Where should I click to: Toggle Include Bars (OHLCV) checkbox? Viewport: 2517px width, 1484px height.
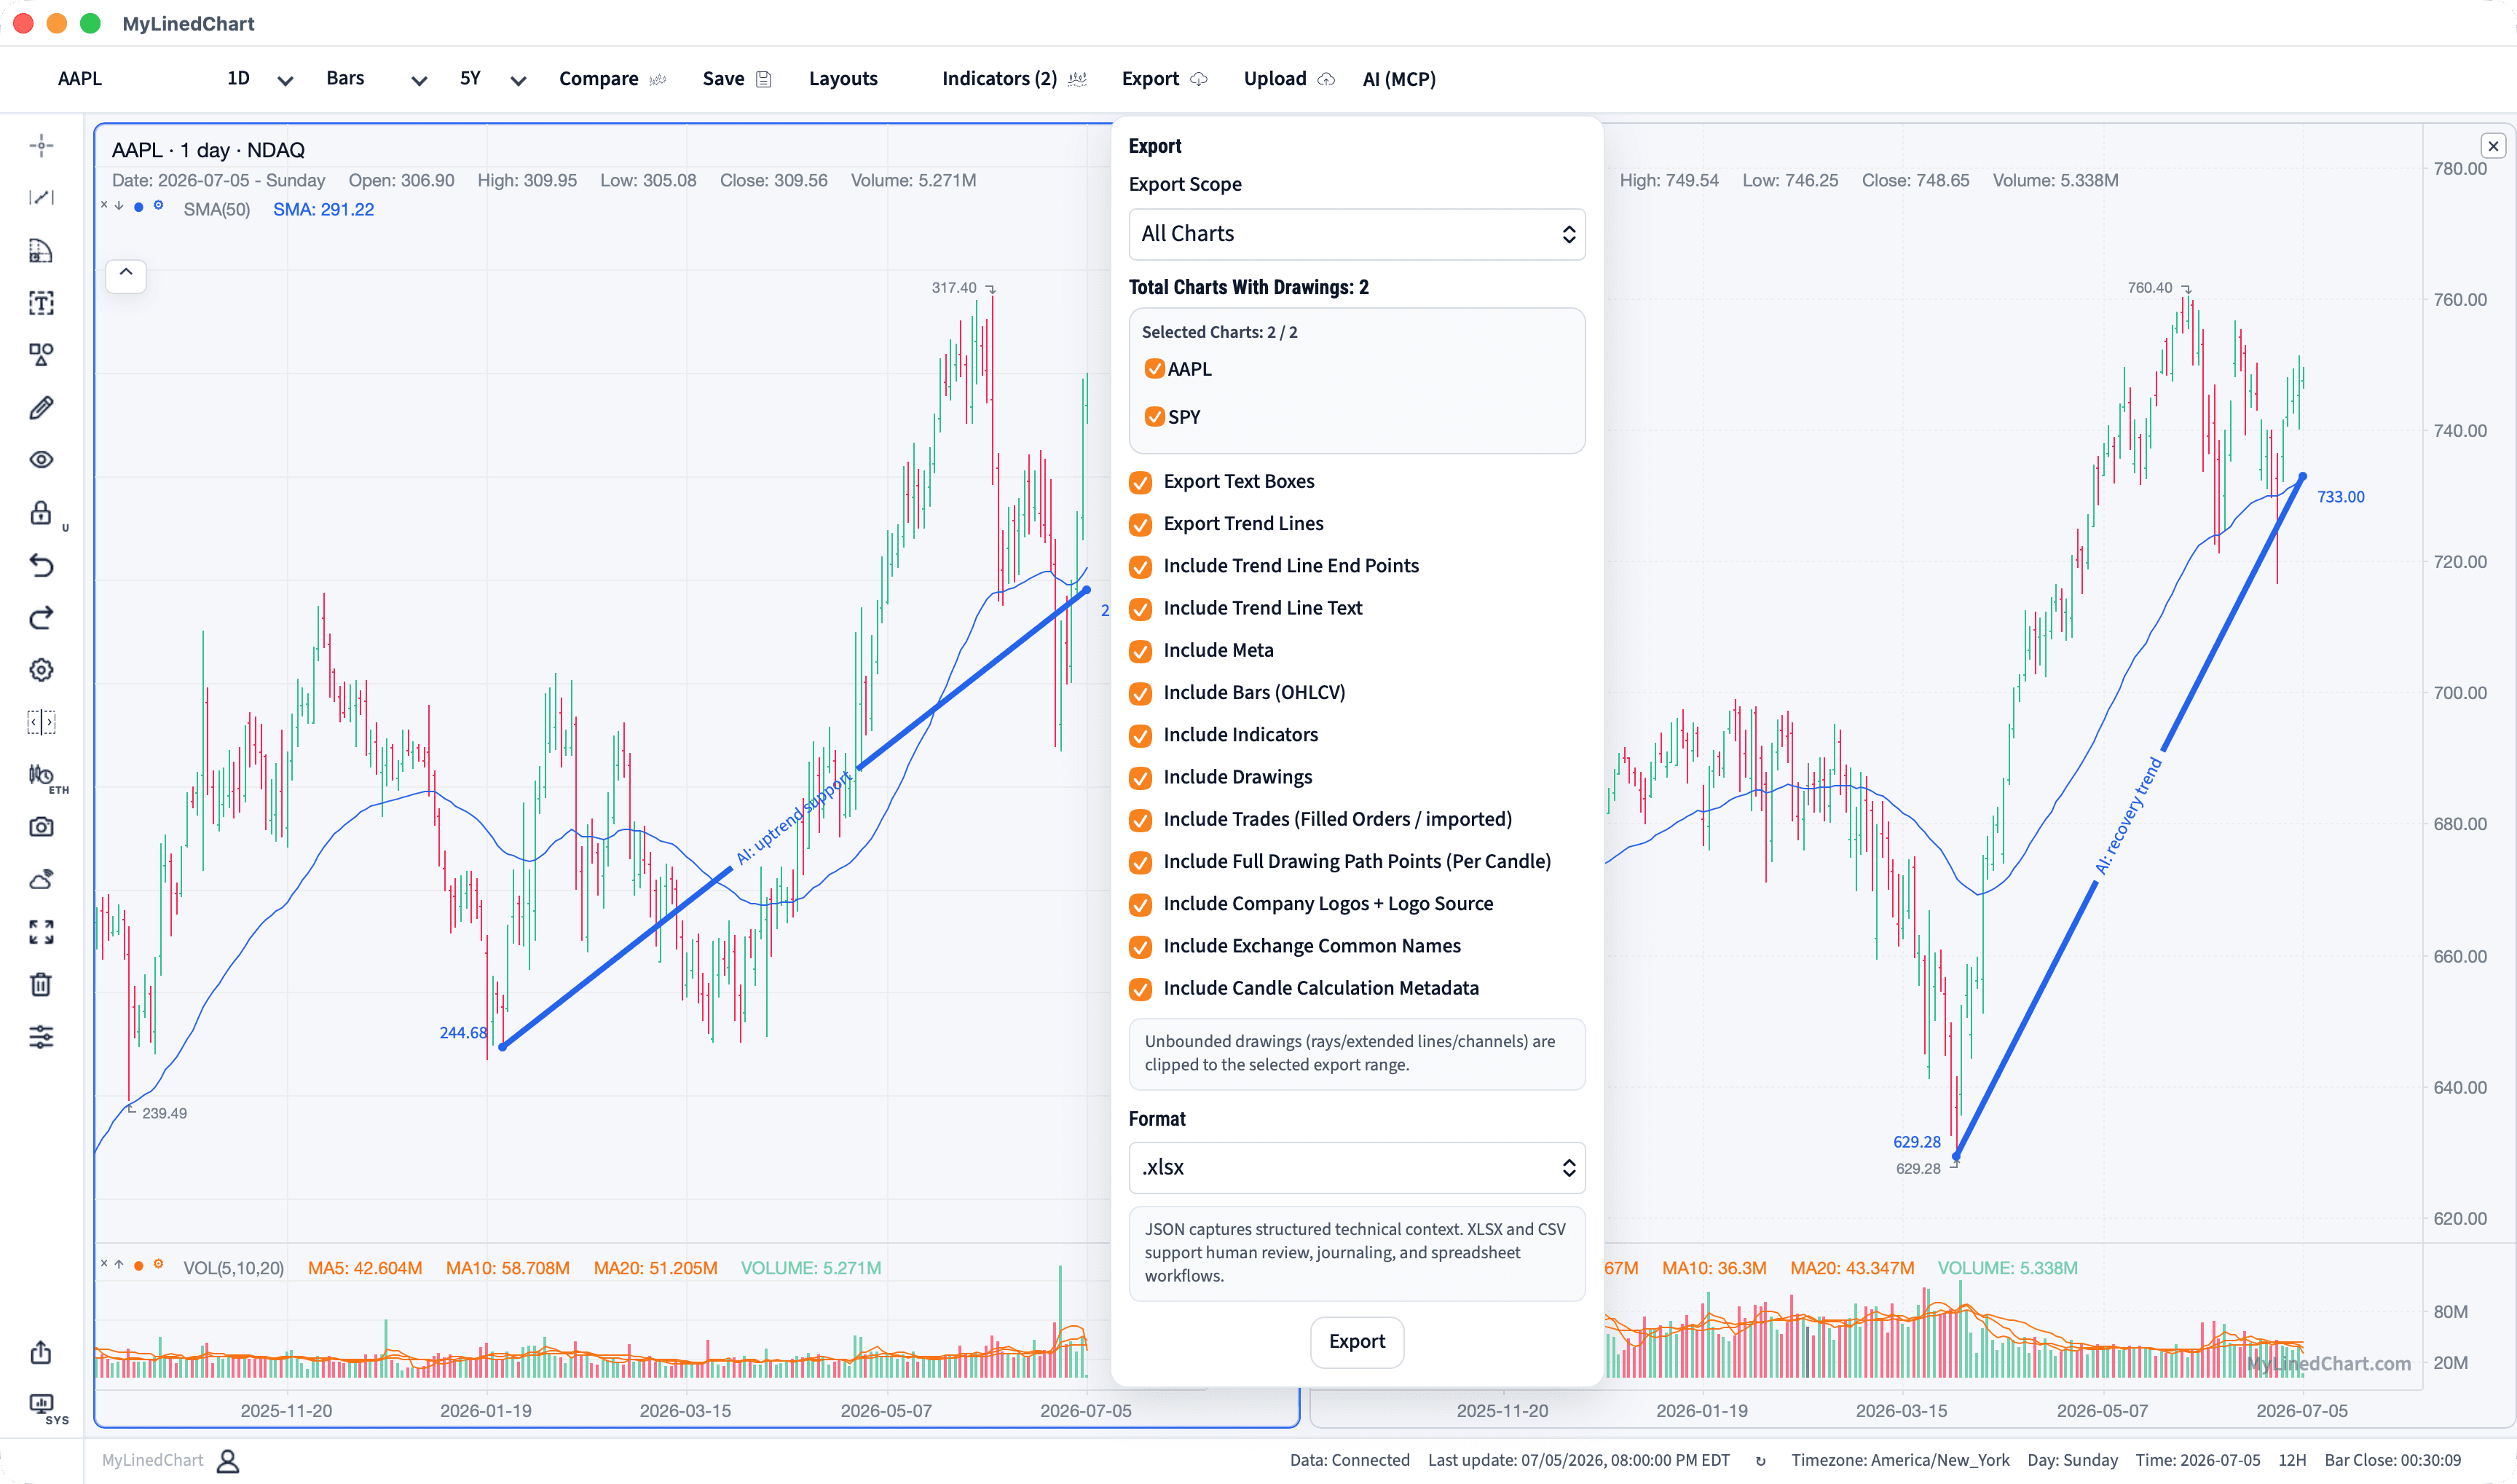tap(1140, 694)
